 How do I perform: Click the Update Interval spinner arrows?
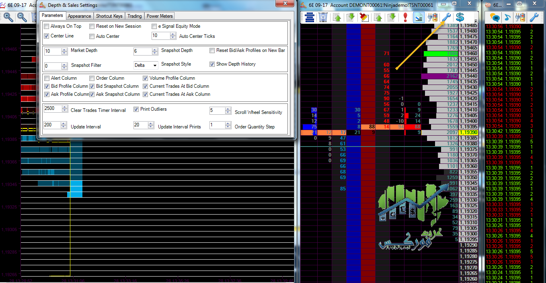[x=64, y=125]
